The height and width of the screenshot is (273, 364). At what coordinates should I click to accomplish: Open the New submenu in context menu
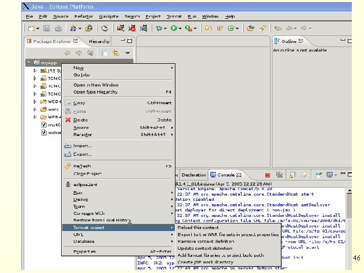118,68
